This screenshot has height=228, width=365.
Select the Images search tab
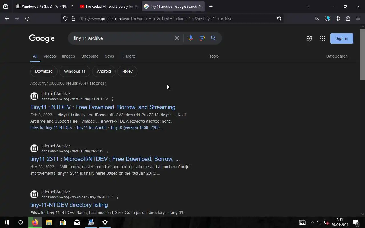pos(68,56)
